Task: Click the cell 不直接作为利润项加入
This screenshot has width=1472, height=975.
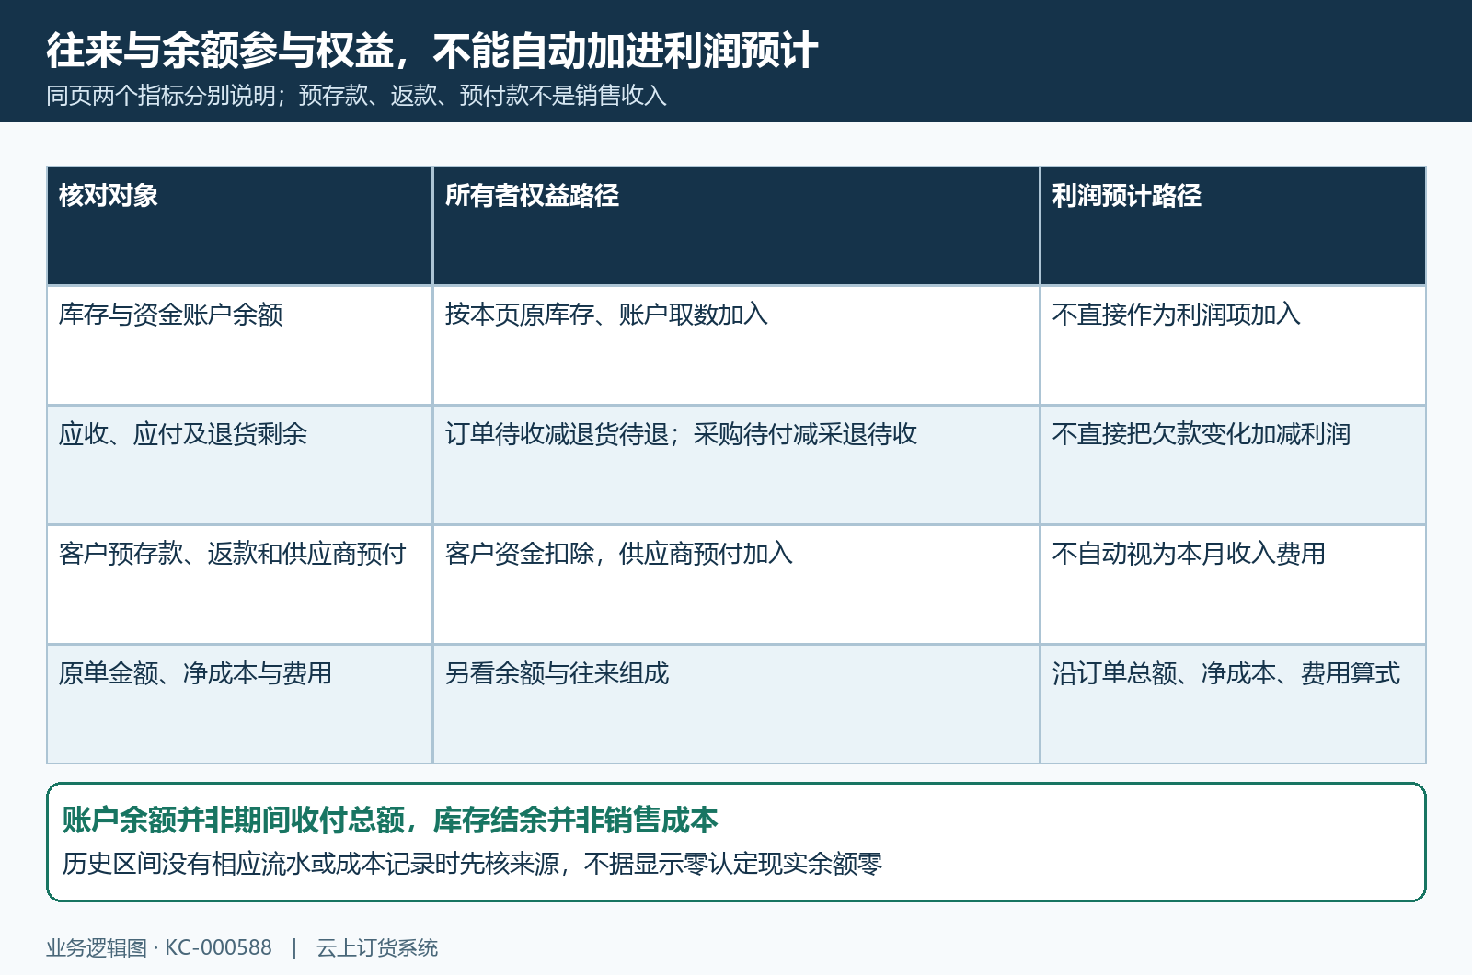Action: tap(1233, 346)
